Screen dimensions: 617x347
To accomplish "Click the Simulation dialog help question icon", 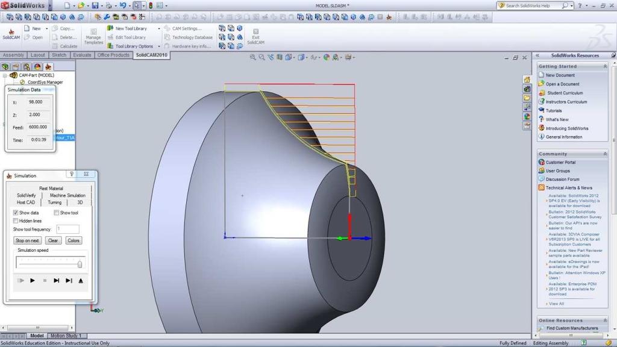I will [x=72, y=174].
